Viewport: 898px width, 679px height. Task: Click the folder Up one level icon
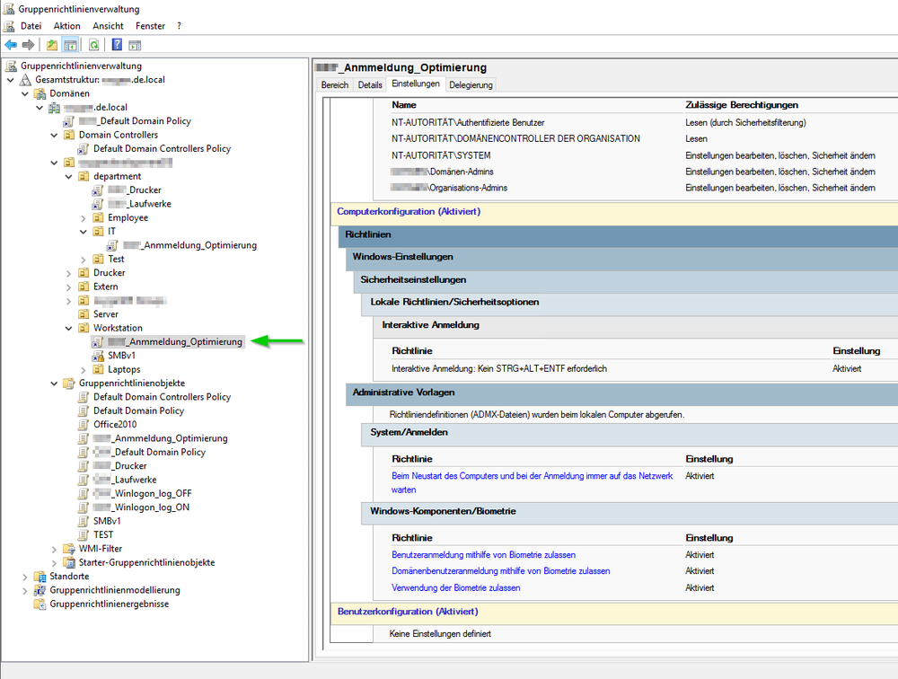[52, 44]
